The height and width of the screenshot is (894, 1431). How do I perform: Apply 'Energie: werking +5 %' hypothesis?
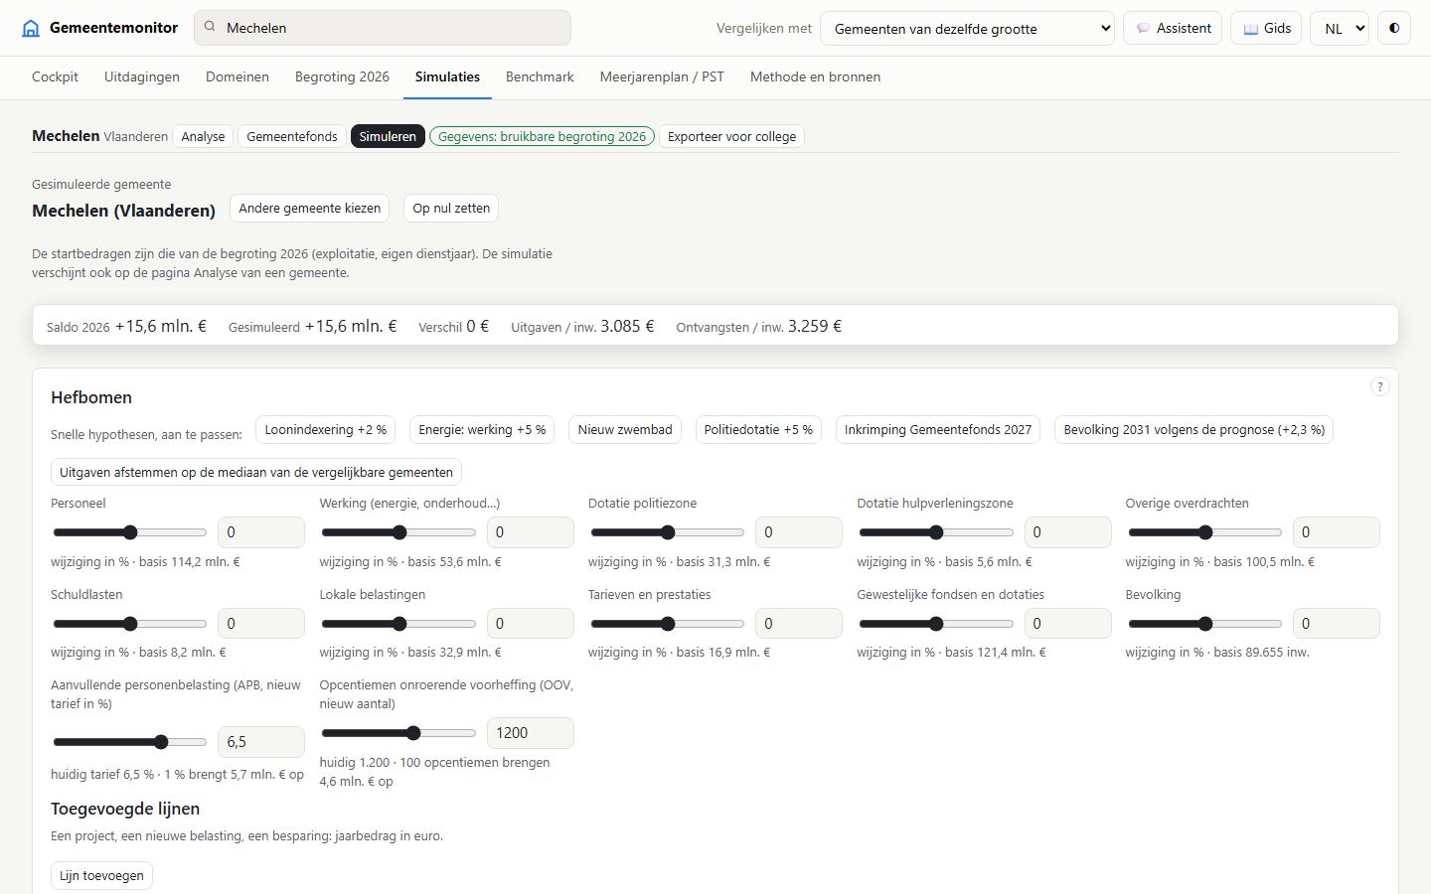tap(482, 430)
